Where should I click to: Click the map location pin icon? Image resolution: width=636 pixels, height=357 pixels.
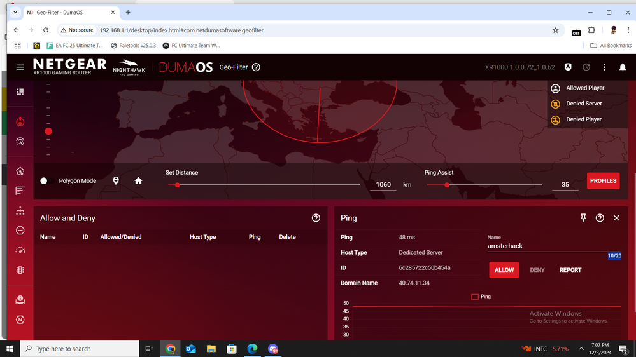click(116, 181)
